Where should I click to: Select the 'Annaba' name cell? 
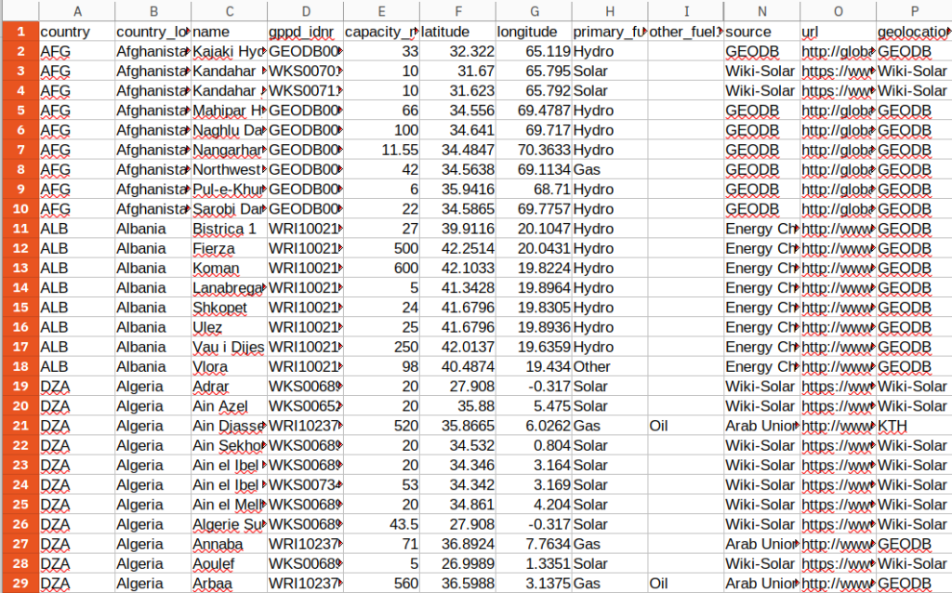tap(230, 544)
